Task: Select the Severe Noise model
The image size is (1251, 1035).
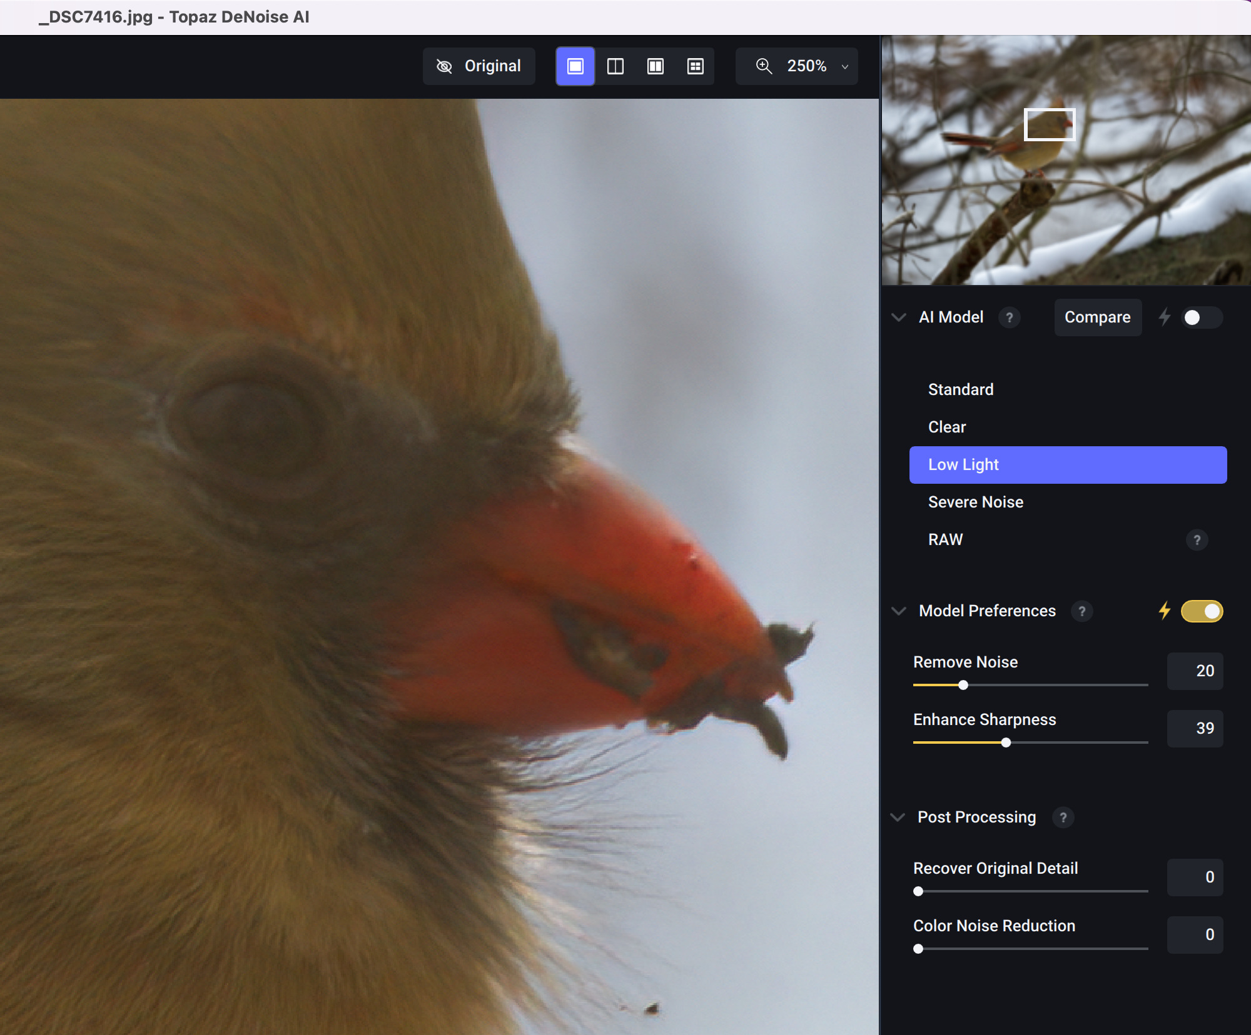Action: click(976, 502)
